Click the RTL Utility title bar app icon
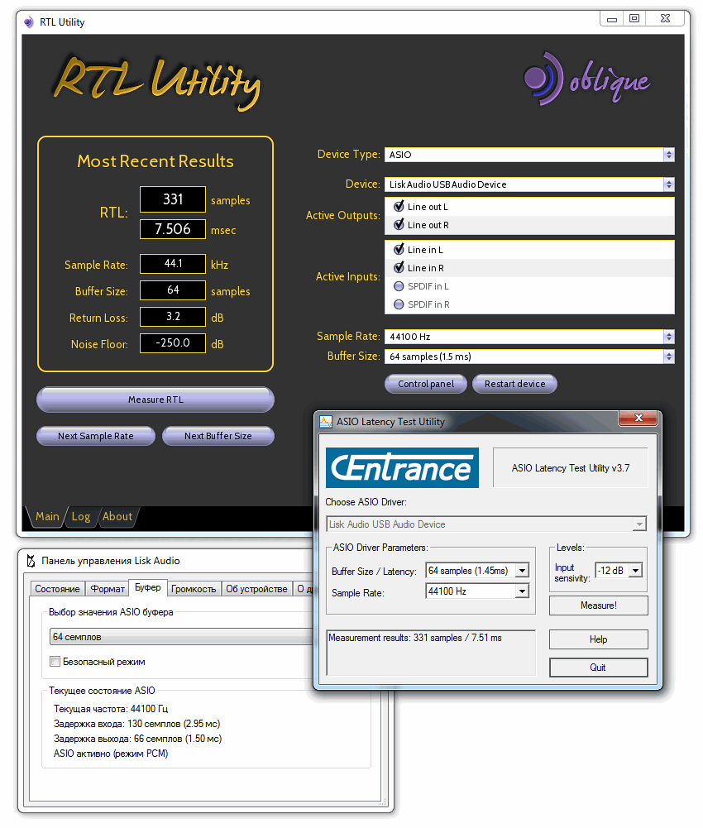Viewport: 703px width, 828px height. (x=28, y=22)
